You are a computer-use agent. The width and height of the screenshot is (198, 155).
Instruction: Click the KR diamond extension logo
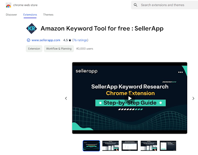pyautogui.click(x=32, y=29)
